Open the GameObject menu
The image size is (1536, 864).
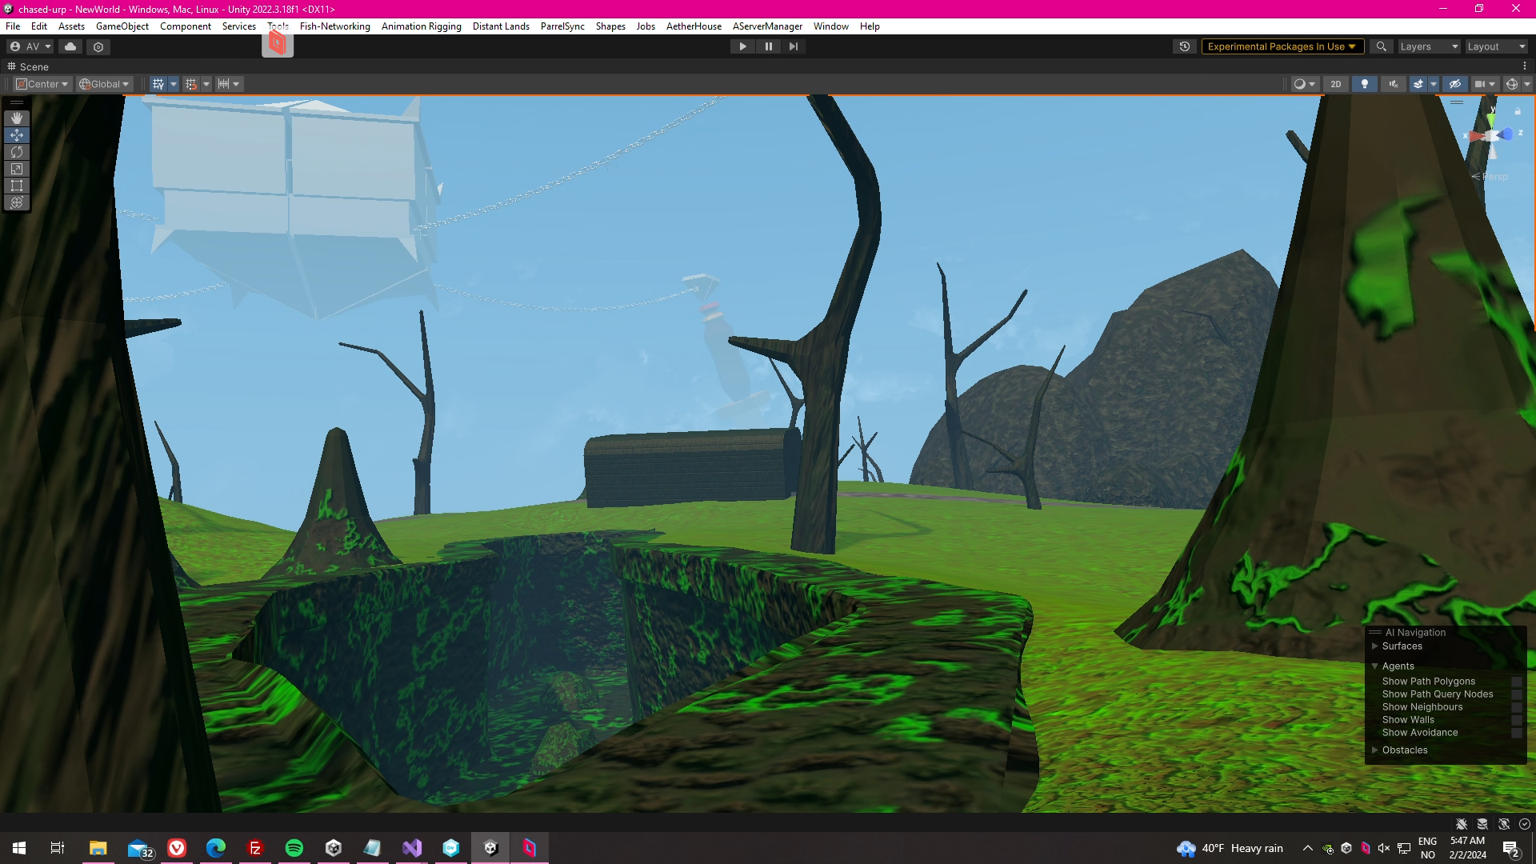coord(122,26)
